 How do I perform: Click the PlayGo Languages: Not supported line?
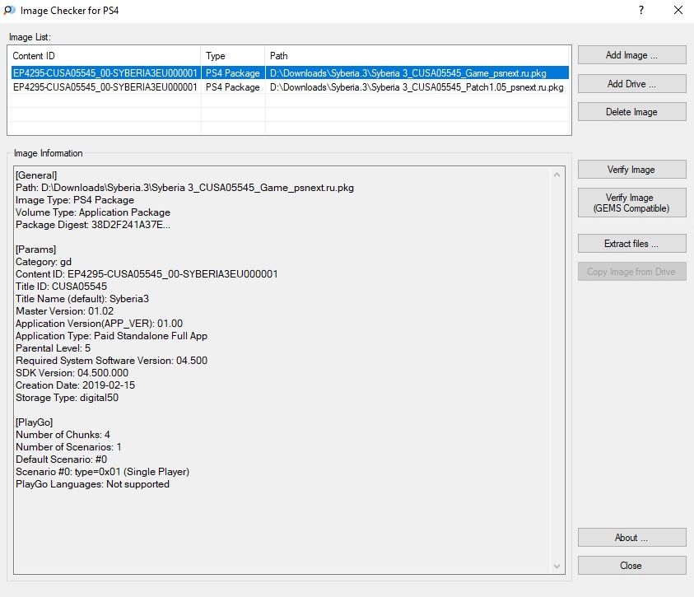pos(92,484)
